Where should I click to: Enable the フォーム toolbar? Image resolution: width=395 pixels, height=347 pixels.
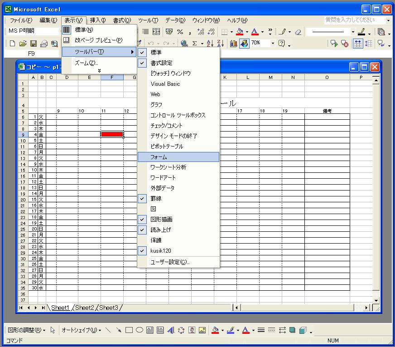tap(178, 157)
